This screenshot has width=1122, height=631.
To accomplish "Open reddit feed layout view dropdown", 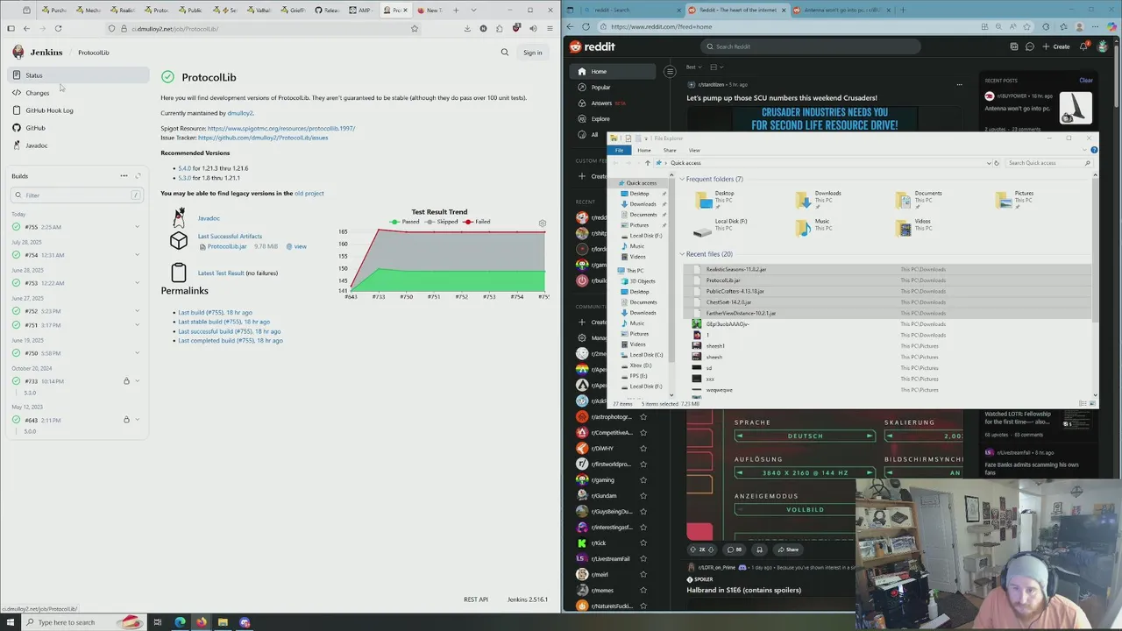I will pyautogui.click(x=715, y=67).
